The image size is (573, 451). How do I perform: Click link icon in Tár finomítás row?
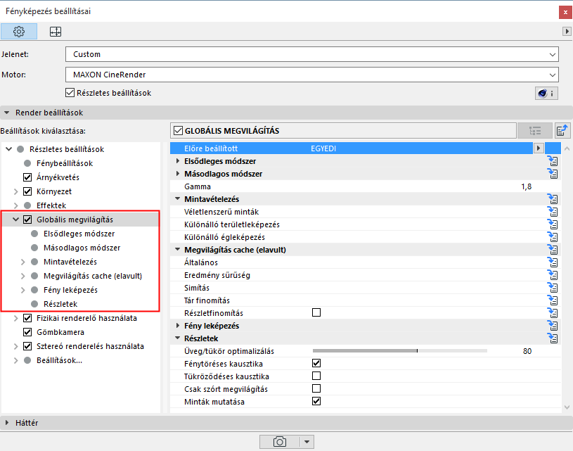pos(553,300)
